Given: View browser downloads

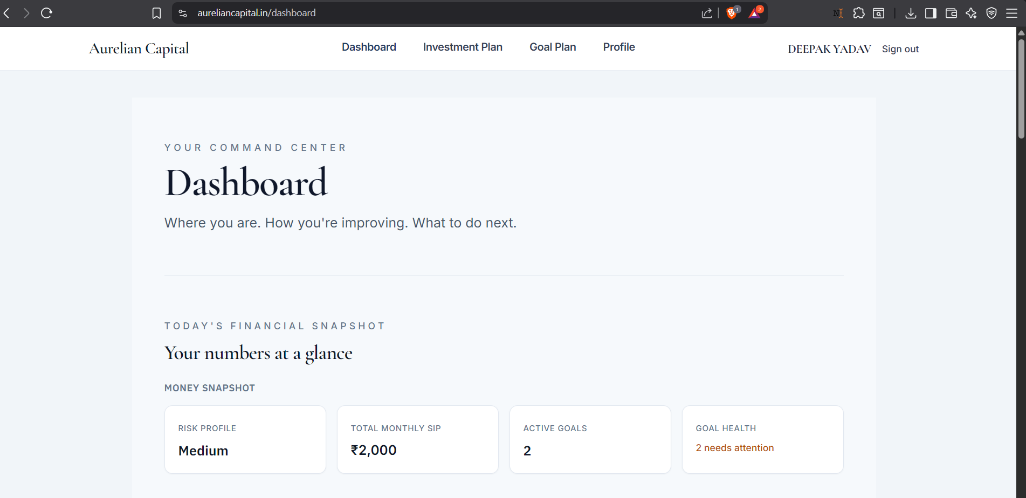Looking at the screenshot, I should (911, 13).
